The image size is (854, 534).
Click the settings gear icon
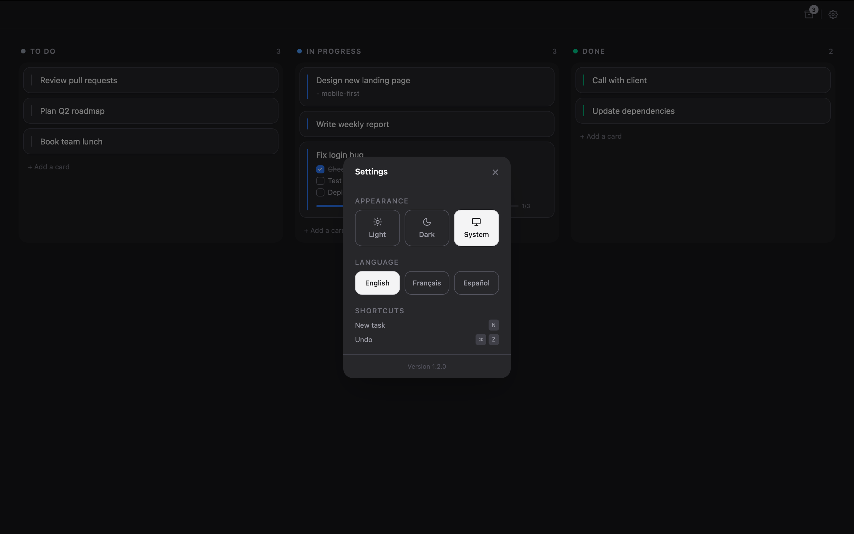tap(833, 15)
